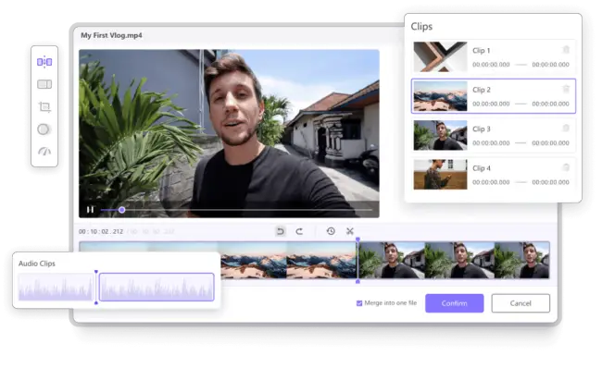Select the crop tool icon
This screenshot has width=602, height=368.
coord(44,106)
